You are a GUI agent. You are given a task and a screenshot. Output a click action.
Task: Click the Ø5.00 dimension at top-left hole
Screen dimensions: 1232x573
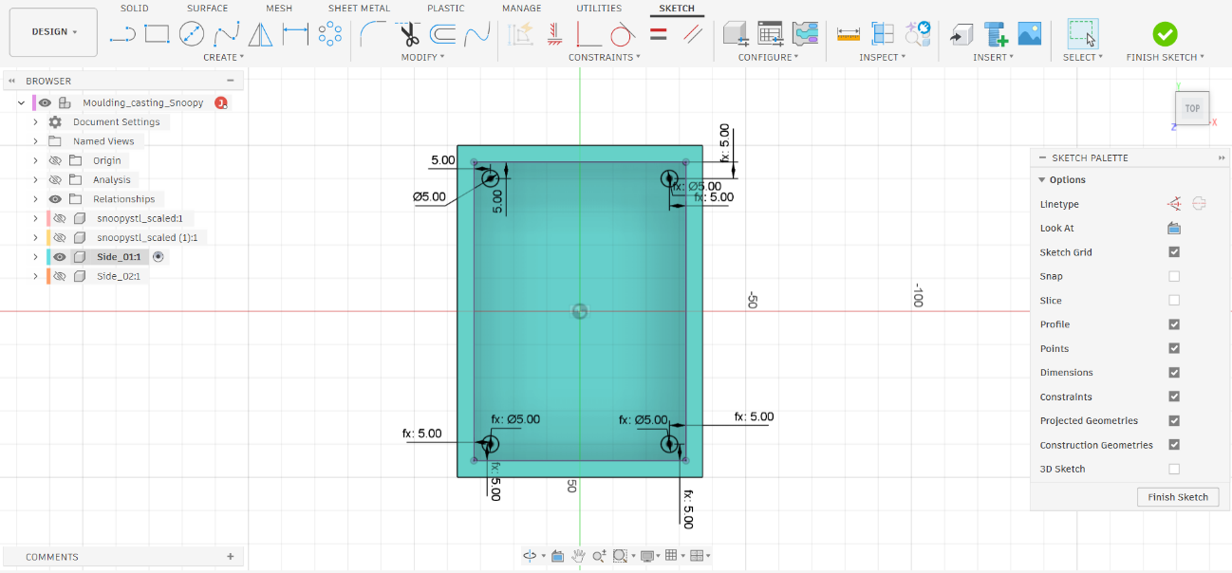click(429, 197)
